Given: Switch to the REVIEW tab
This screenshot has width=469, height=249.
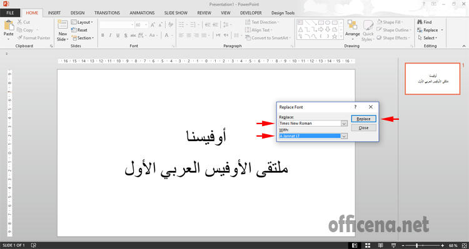Looking at the screenshot, I should tap(204, 13).
